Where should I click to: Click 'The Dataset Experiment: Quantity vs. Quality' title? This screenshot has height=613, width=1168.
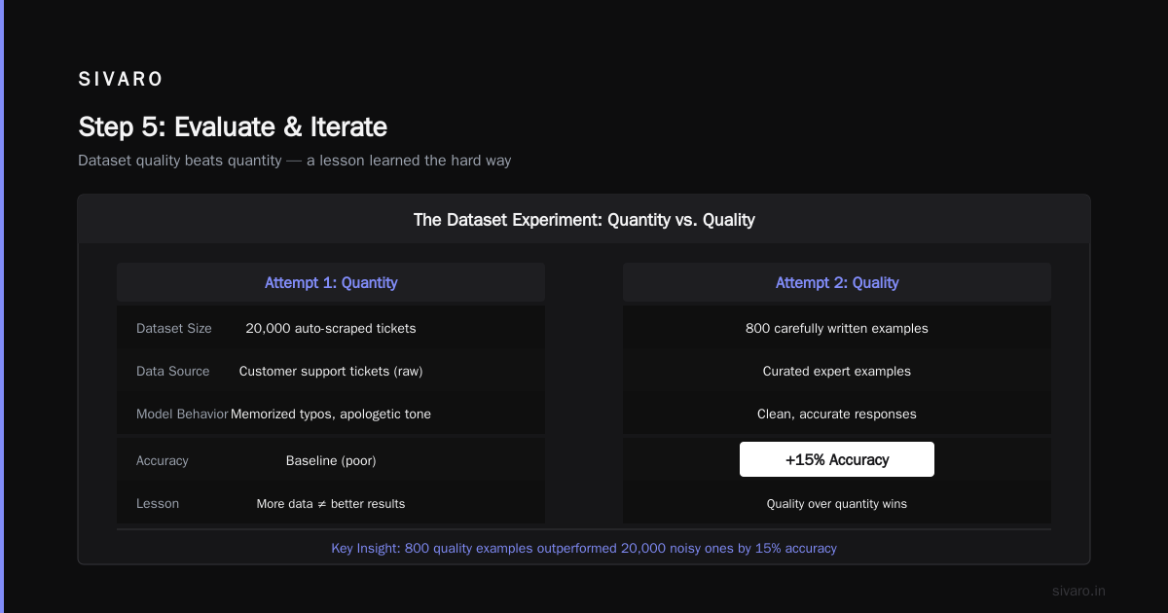point(584,220)
